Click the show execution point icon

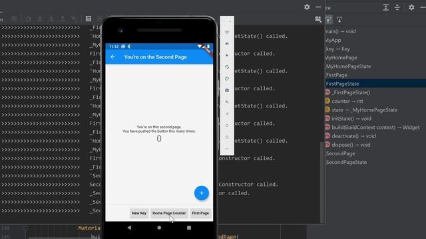(14, 19)
